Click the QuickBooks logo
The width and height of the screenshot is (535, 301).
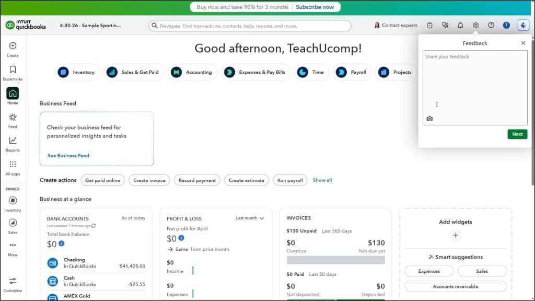[x=26, y=25]
